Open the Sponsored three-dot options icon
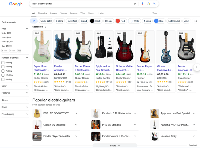The height and width of the screenshot is (148, 200). coord(45,27)
